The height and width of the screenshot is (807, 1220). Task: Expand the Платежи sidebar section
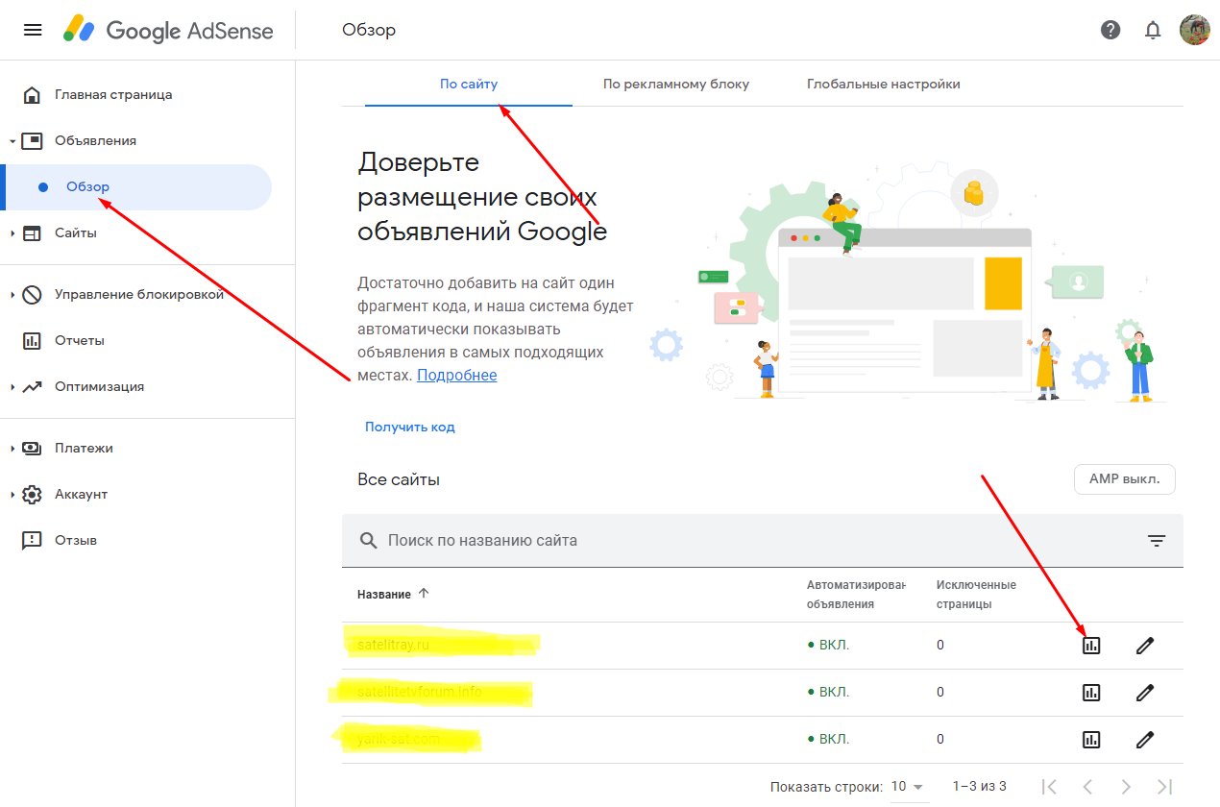click(x=84, y=448)
